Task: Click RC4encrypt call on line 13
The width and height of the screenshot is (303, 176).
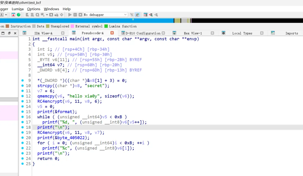Action: point(50,101)
